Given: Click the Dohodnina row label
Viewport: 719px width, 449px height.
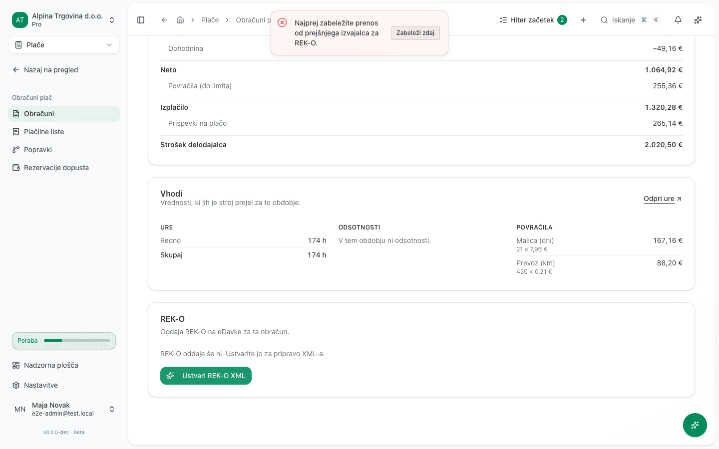Looking at the screenshot, I should click(186, 48).
